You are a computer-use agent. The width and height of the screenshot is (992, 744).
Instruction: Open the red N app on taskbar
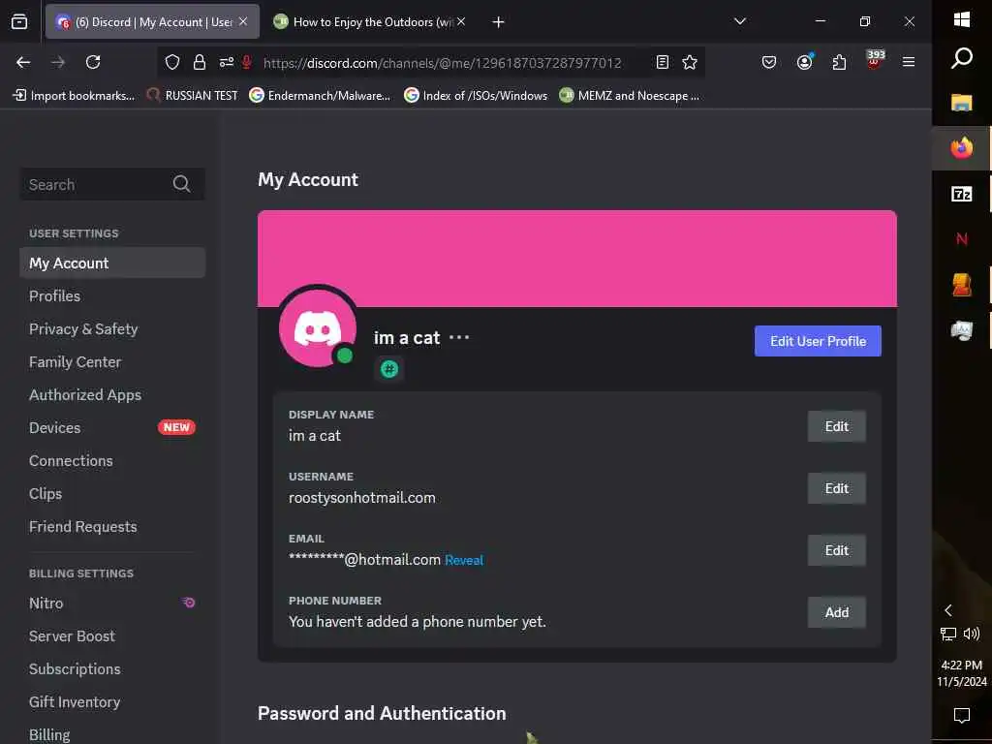pos(962,239)
